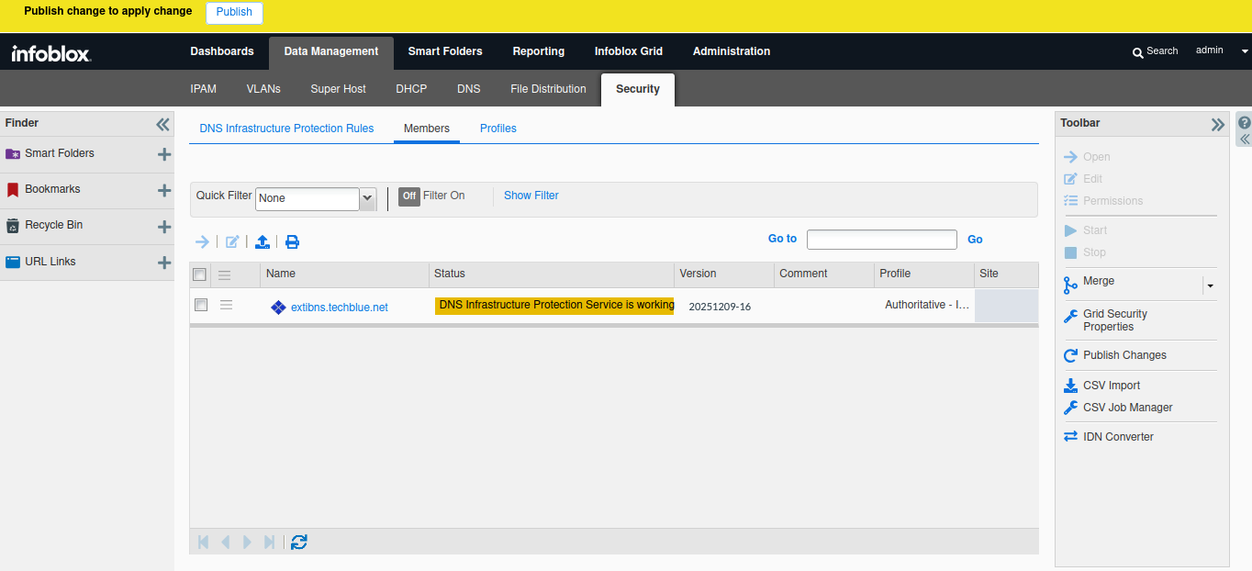This screenshot has width=1252, height=571.
Task: Collapse the Finder panel
Action: tap(162, 124)
